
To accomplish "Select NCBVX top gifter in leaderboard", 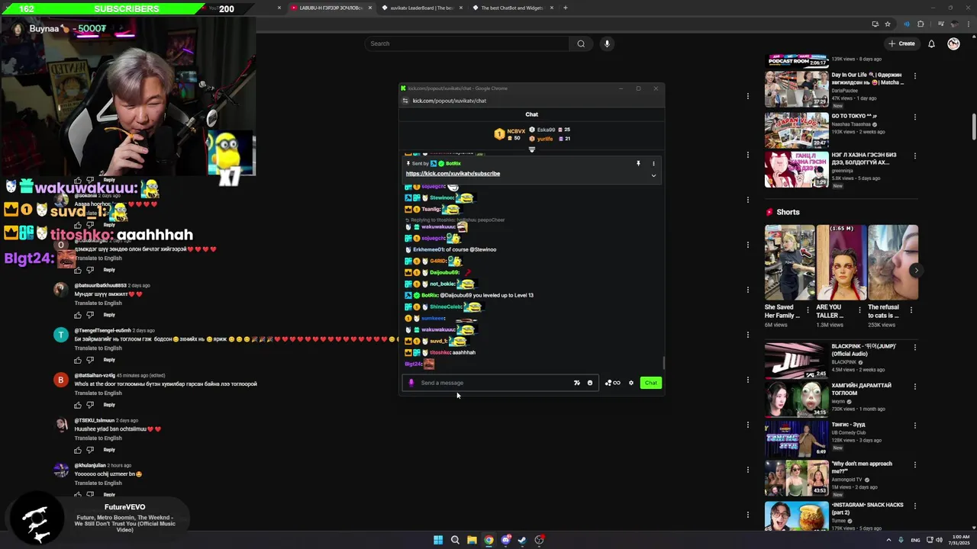I will point(509,134).
